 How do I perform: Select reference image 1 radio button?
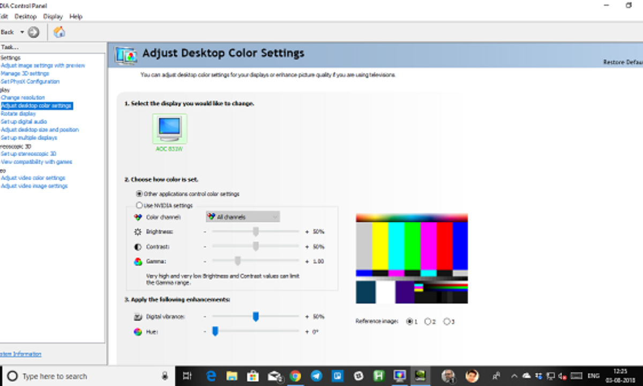click(x=410, y=322)
